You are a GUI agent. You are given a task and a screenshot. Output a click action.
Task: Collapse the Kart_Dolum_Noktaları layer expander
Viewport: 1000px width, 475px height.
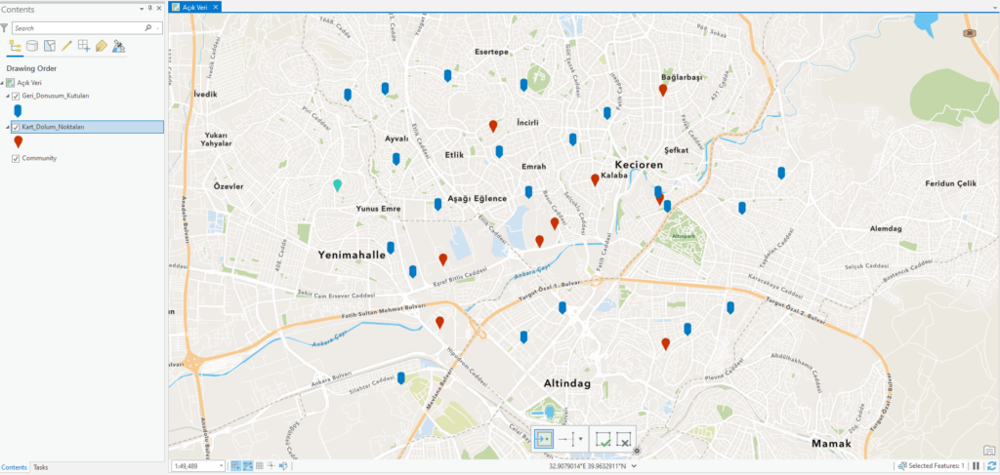coord(8,127)
